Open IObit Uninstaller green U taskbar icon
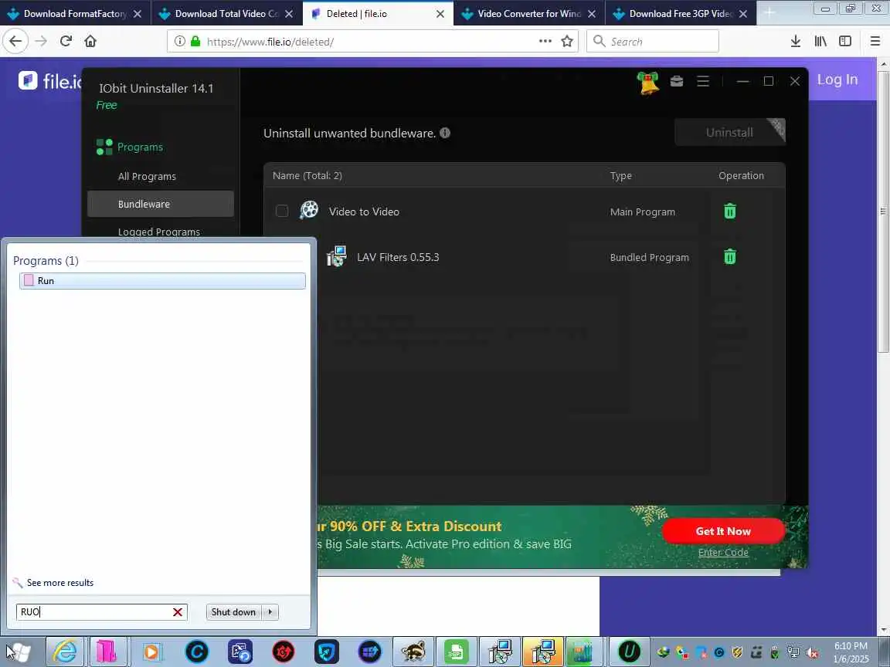Screen dimensions: 890x667 (x=629, y=652)
